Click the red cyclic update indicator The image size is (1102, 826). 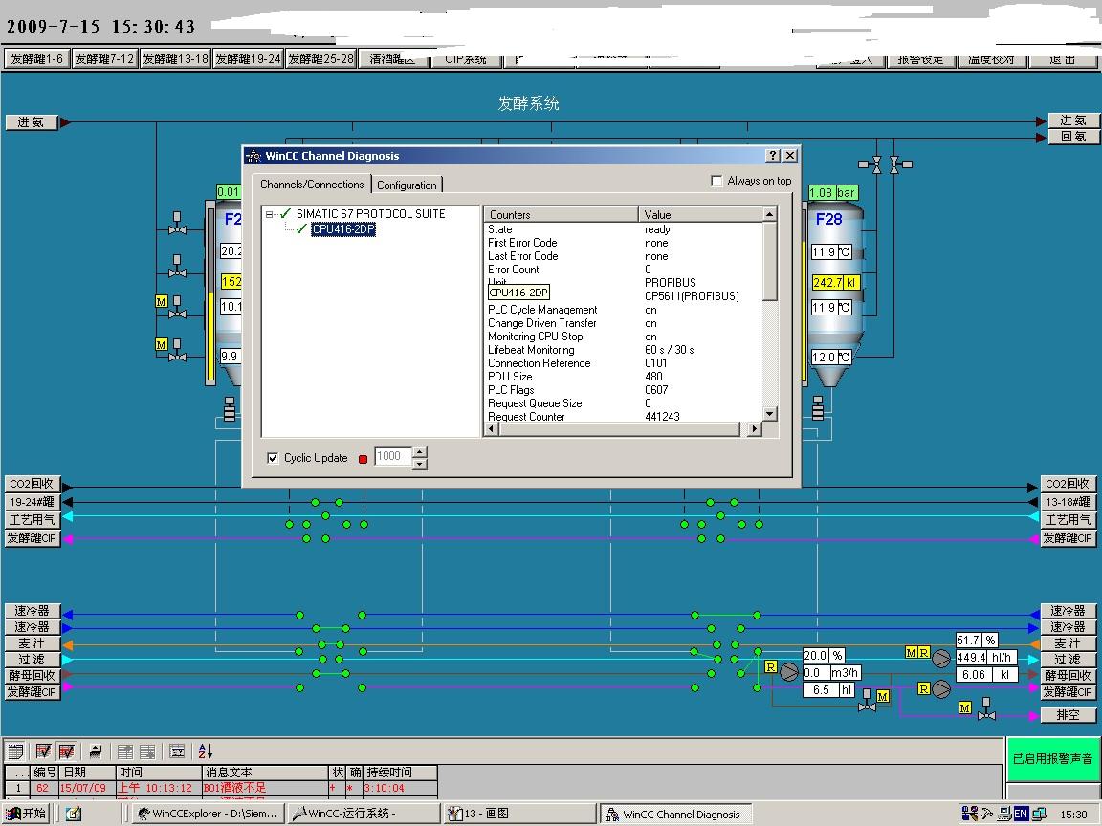[x=363, y=459]
